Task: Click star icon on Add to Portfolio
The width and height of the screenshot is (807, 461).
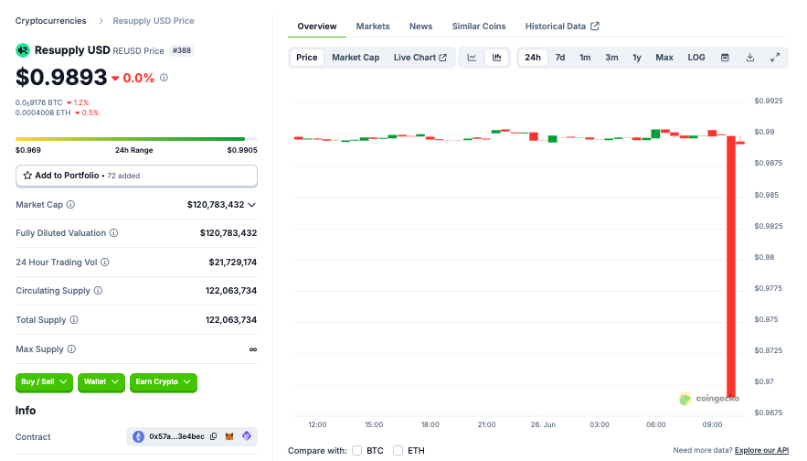Action: click(27, 176)
